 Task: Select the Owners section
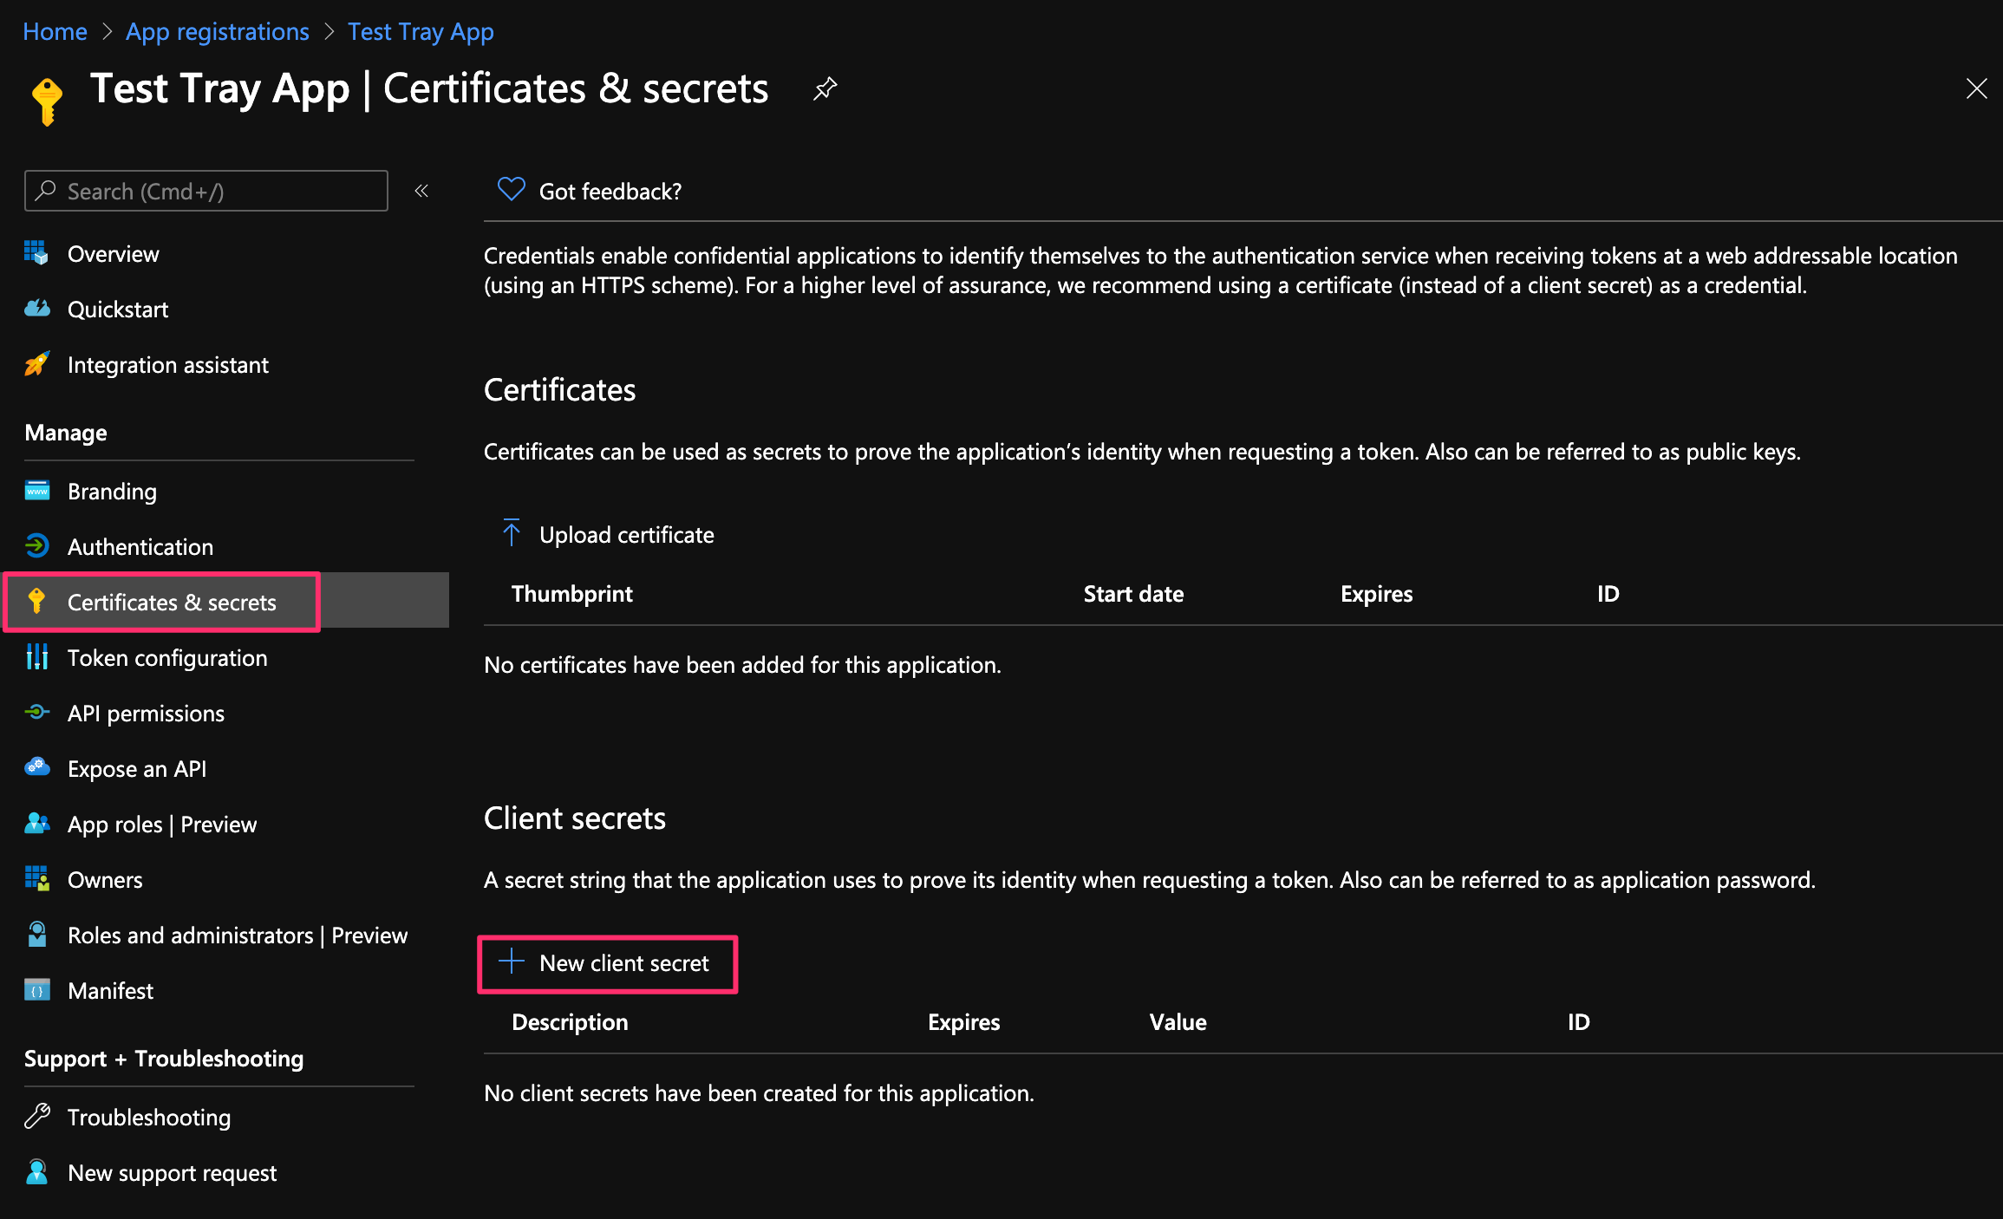[x=105, y=879]
